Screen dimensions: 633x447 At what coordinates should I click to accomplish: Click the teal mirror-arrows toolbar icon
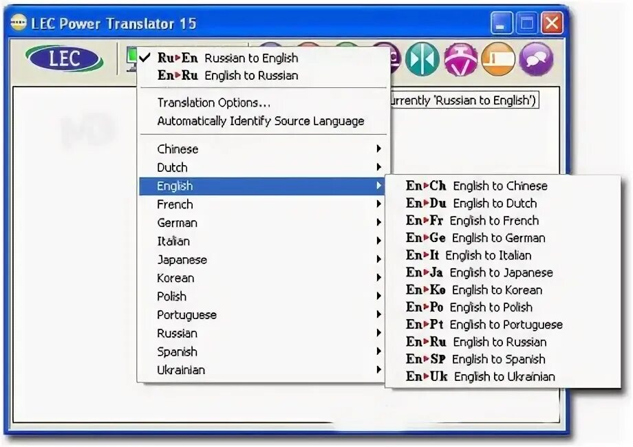(x=422, y=59)
